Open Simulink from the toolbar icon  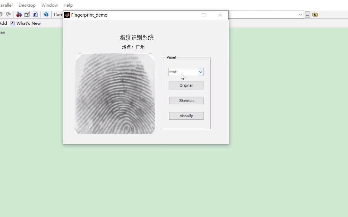click(x=19, y=14)
